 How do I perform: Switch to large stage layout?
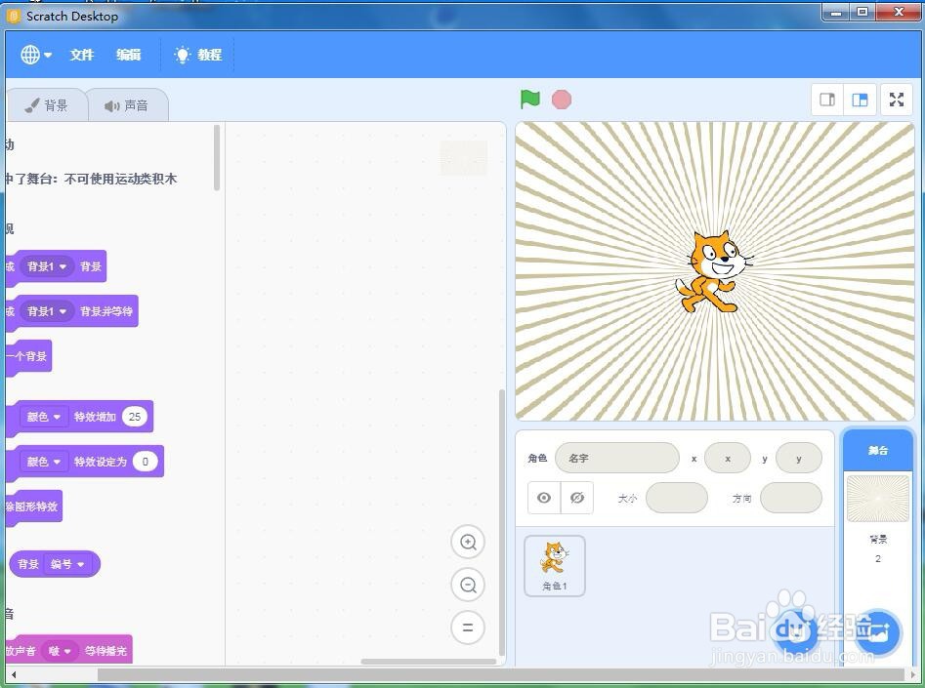pos(860,100)
